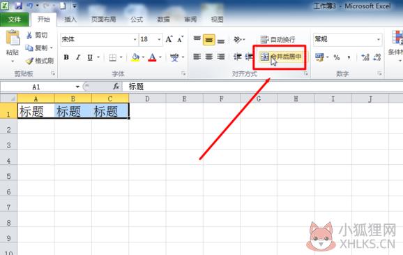Expand the borders dropdown arrow
The width and height of the screenshot is (403, 255).
[121, 57]
